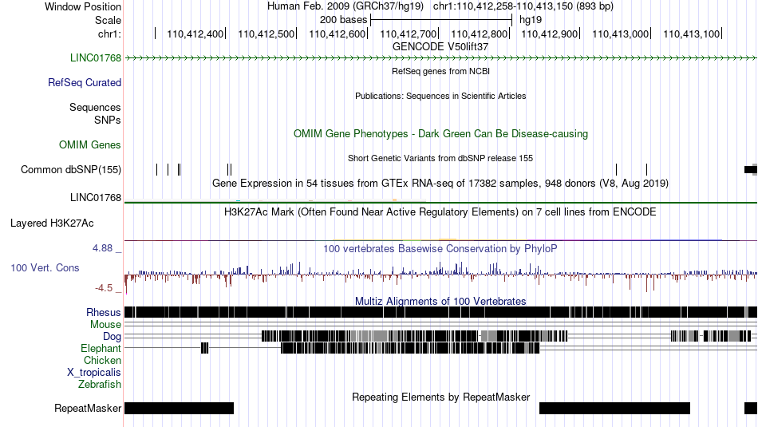The width and height of the screenshot is (758, 427).
Task: Click the 200 bases scale bar
Action: click(441, 20)
